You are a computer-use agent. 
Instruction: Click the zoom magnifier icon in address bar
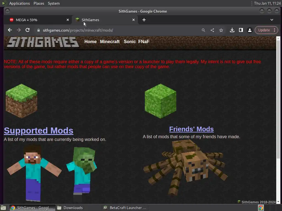pos(204,30)
